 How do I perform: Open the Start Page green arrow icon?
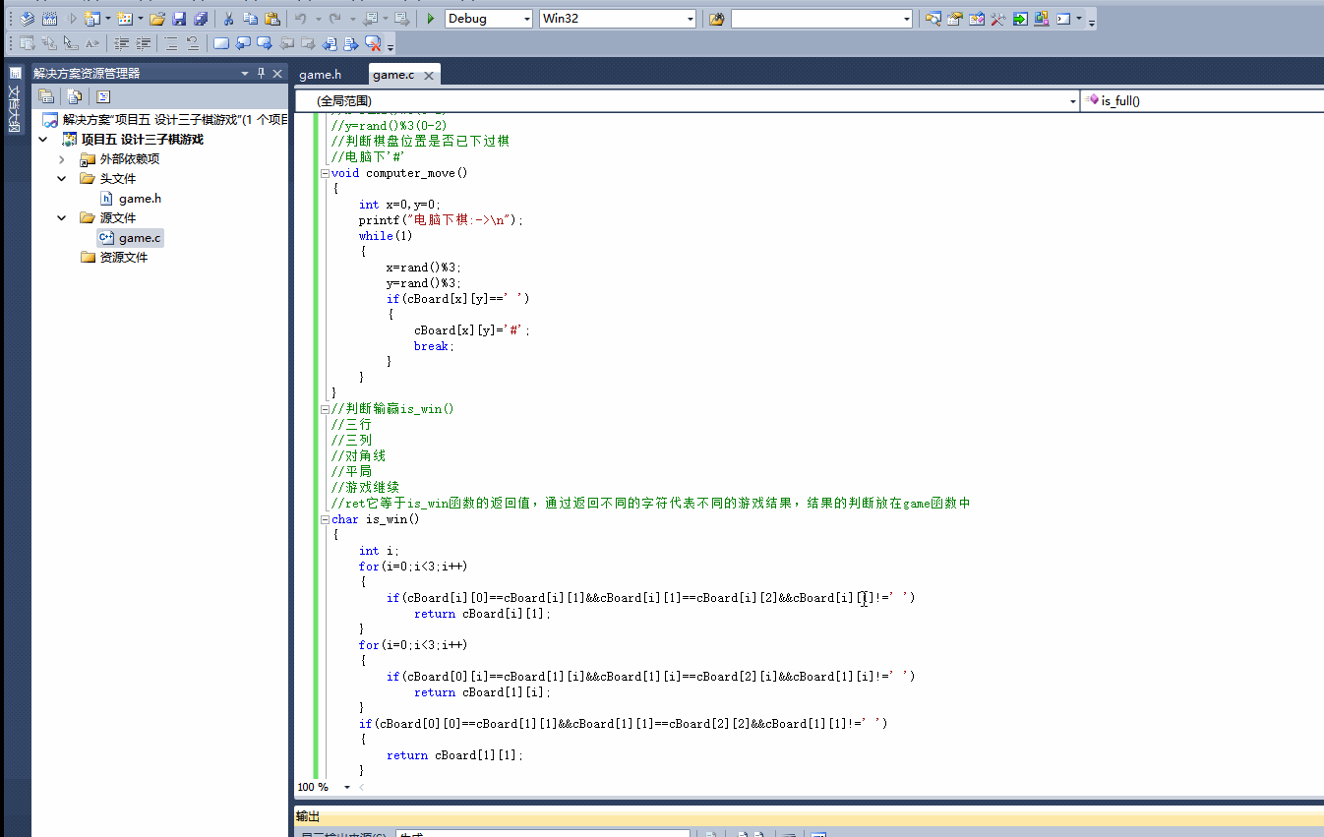1020,19
